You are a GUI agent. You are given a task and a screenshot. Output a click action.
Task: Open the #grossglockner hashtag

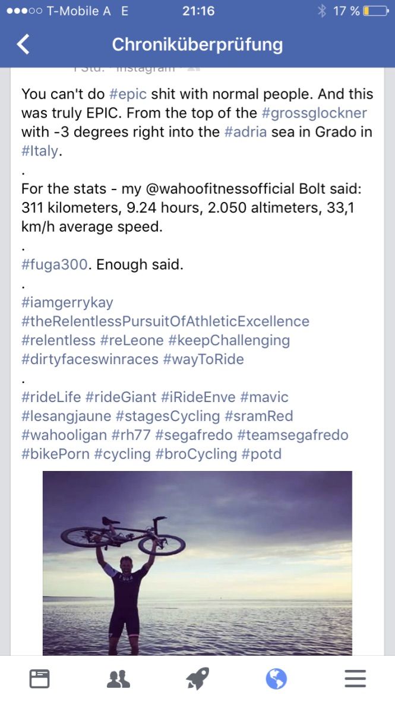click(x=314, y=113)
